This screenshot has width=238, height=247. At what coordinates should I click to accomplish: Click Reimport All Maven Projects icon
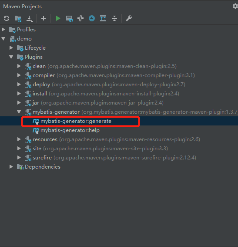(x=7, y=18)
